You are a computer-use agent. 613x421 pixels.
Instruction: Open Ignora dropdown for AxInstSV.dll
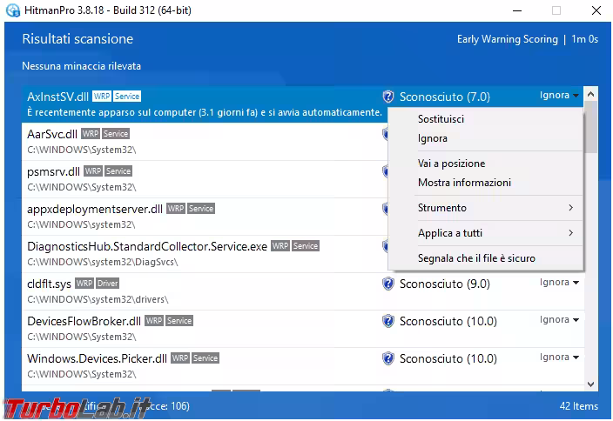(x=559, y=96)
